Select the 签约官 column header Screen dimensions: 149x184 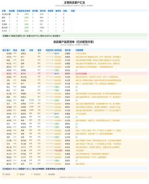pos(68,50)
